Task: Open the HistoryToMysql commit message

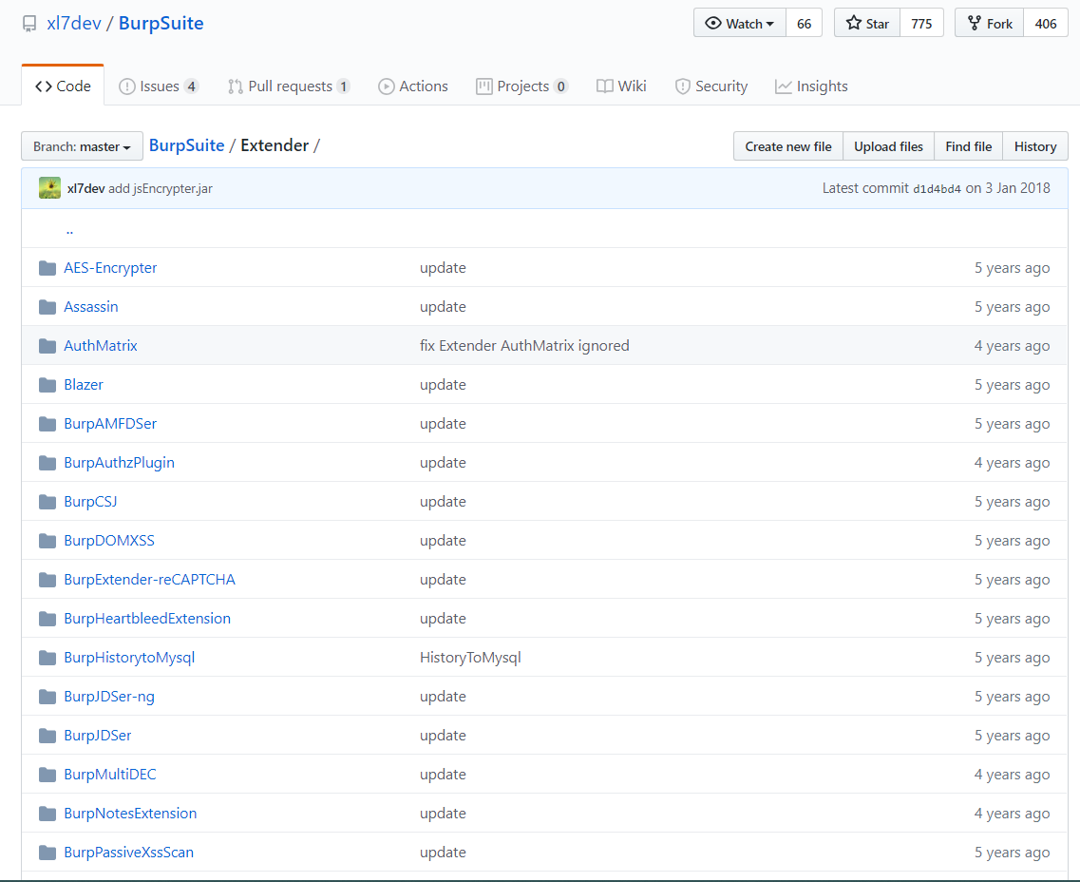Action: pyautogui.click(x=470, y=658)
